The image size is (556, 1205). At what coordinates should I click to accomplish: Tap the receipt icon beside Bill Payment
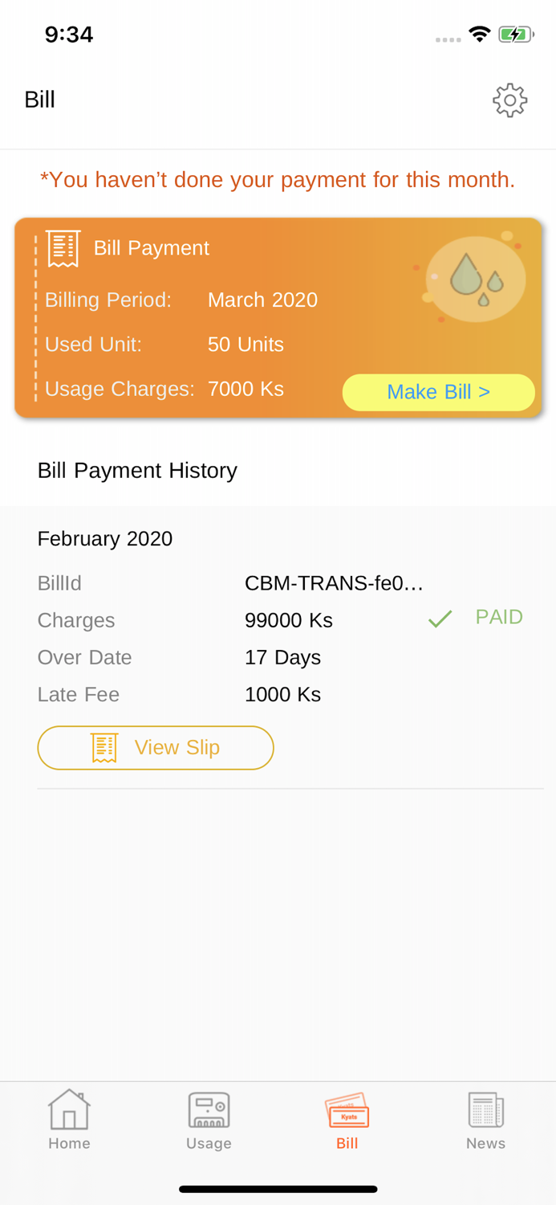[63, 247]
